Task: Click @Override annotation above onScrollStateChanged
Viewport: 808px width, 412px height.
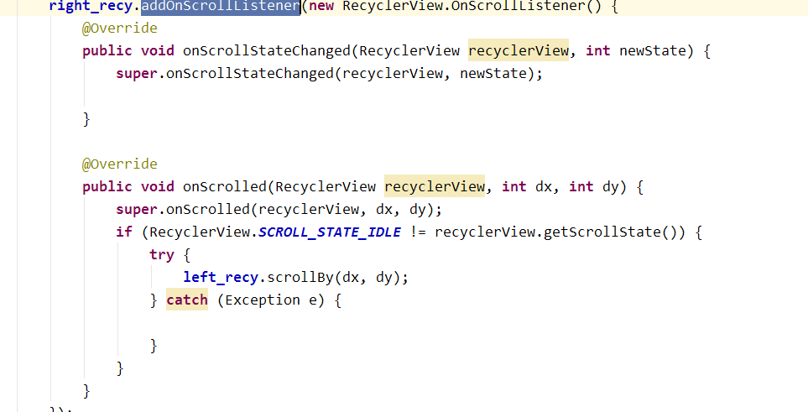Action: tap(119, 28)
